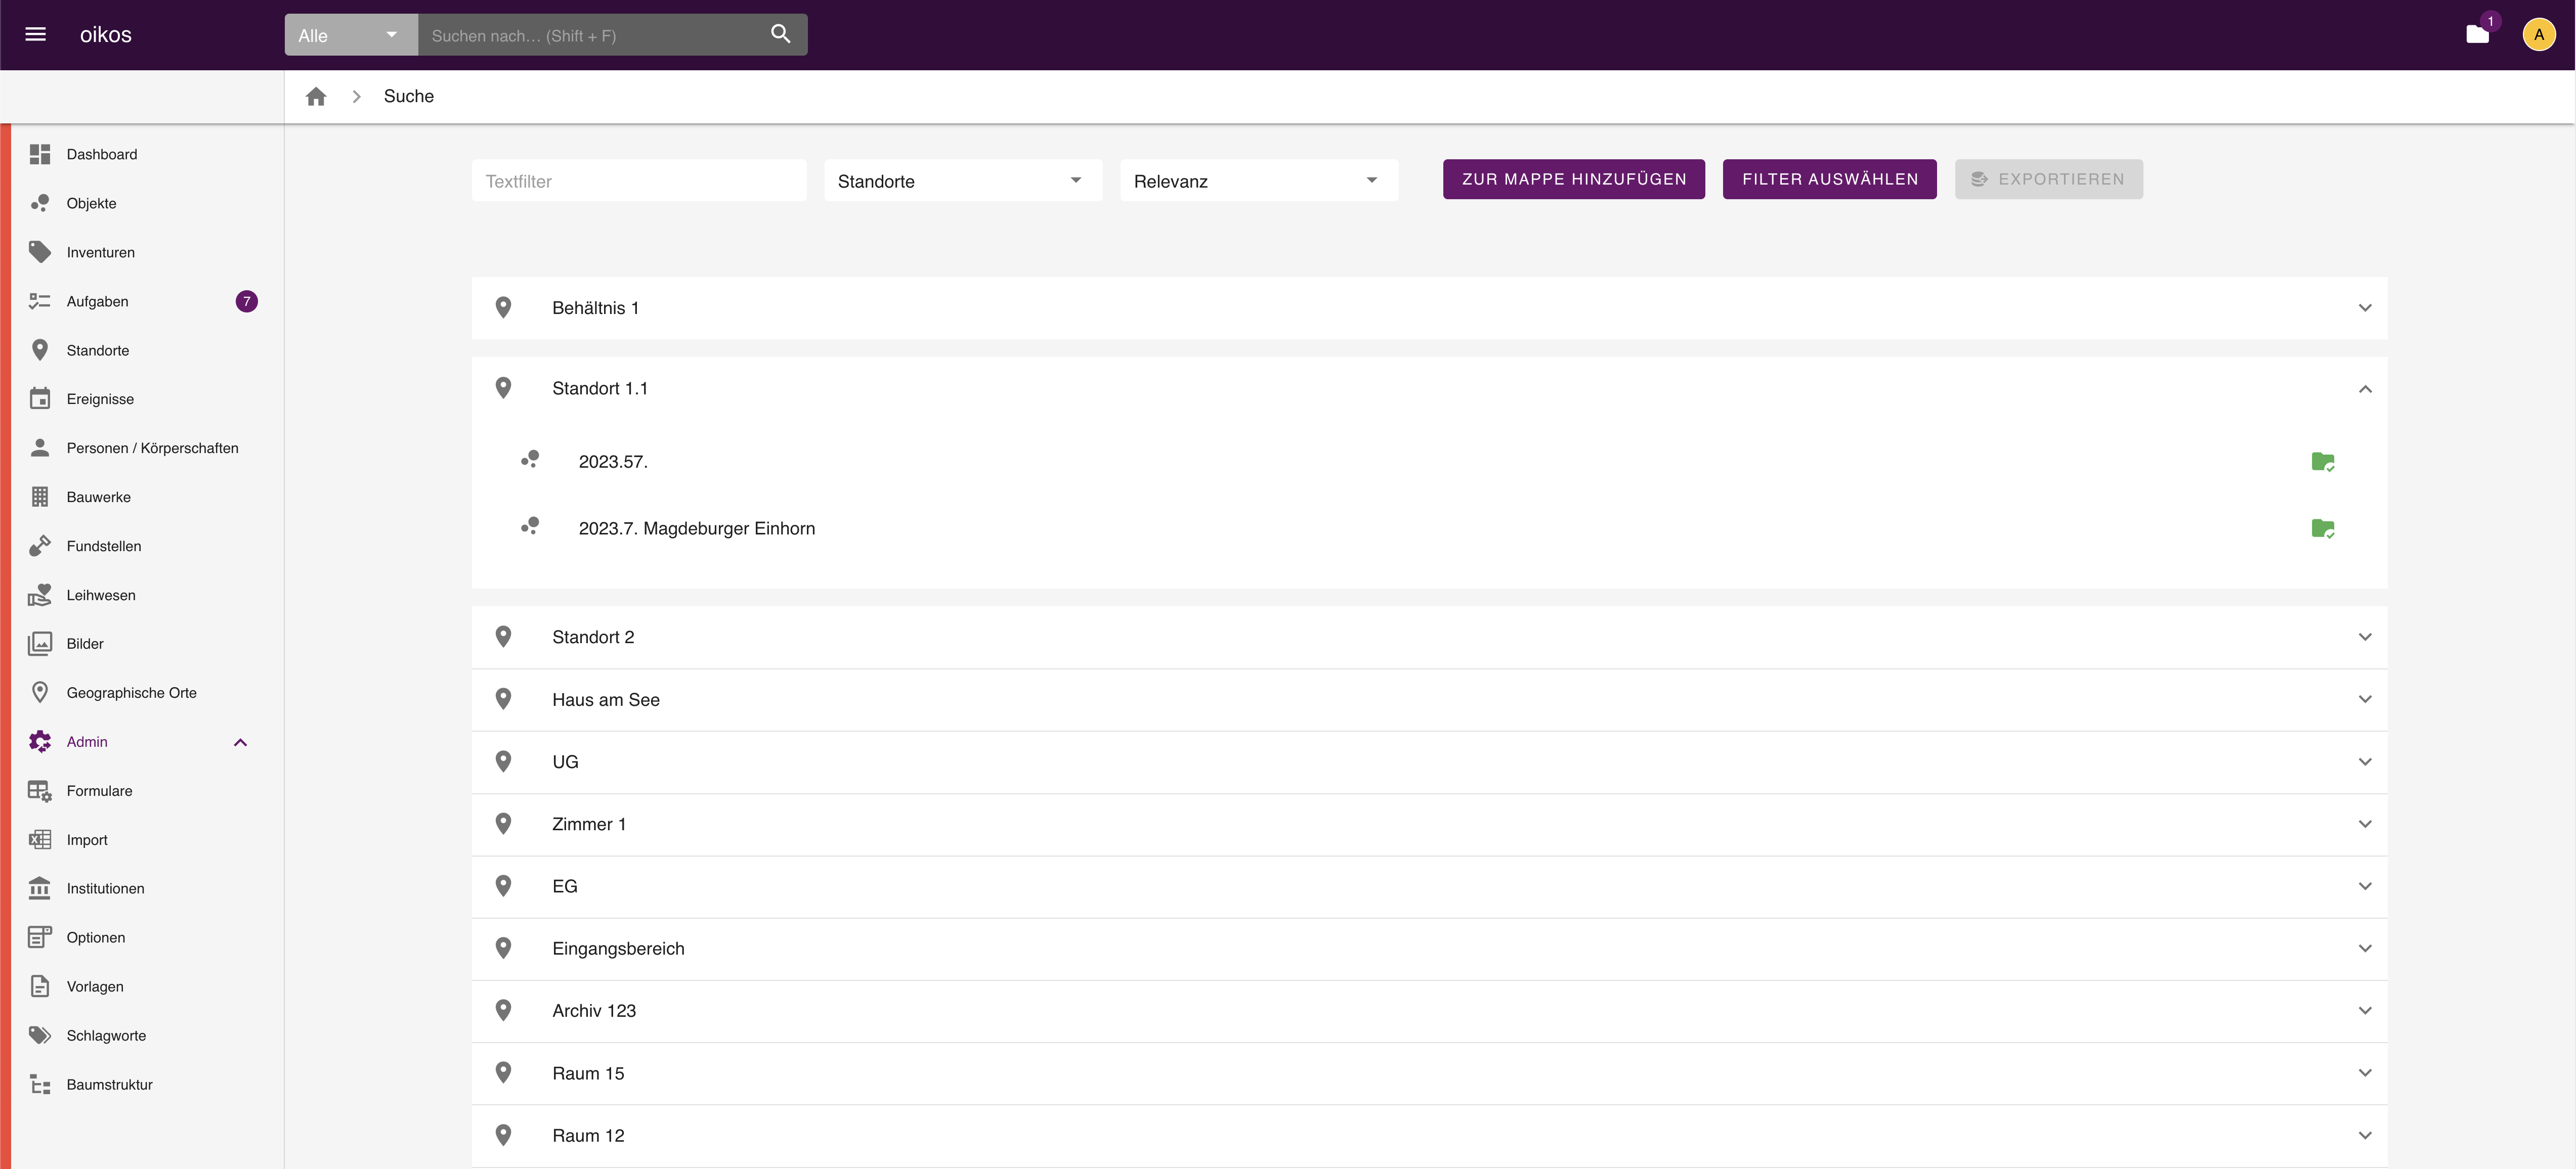Screen dimensions: 2576x1169
Task: Click the Fundstellen shovel icon
Action: (x=40, y=546)
